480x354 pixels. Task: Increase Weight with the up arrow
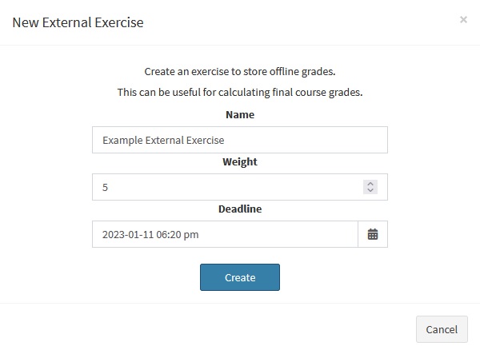click(x=370, y=184)
